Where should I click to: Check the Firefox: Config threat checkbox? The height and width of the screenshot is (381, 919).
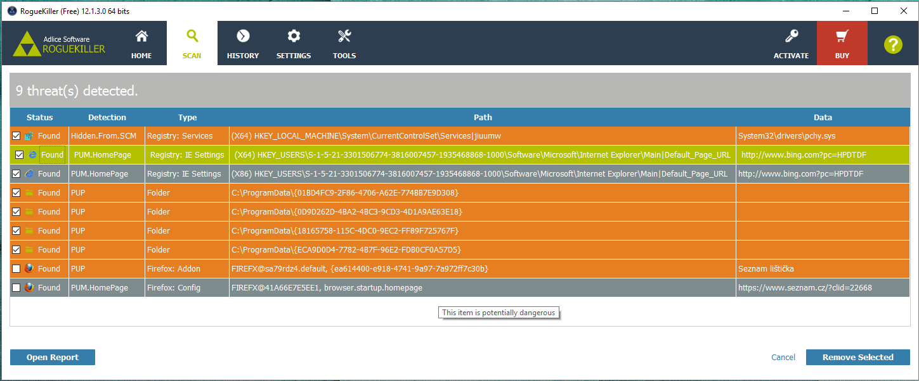(16, 288)
